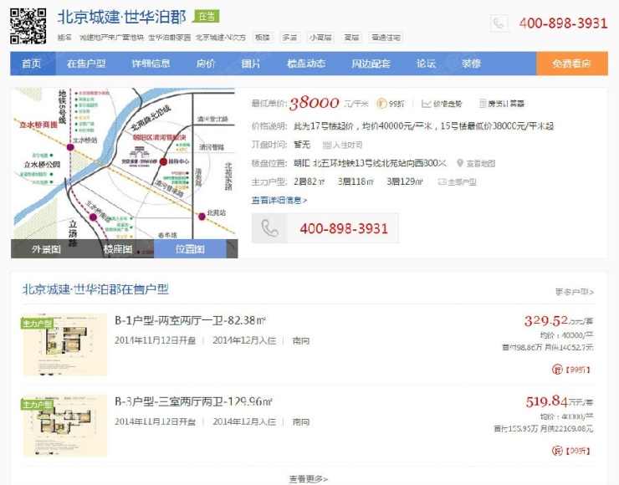619x485 pixels.
Task: Click the 板楼 tag
Action: pos(262,38)
